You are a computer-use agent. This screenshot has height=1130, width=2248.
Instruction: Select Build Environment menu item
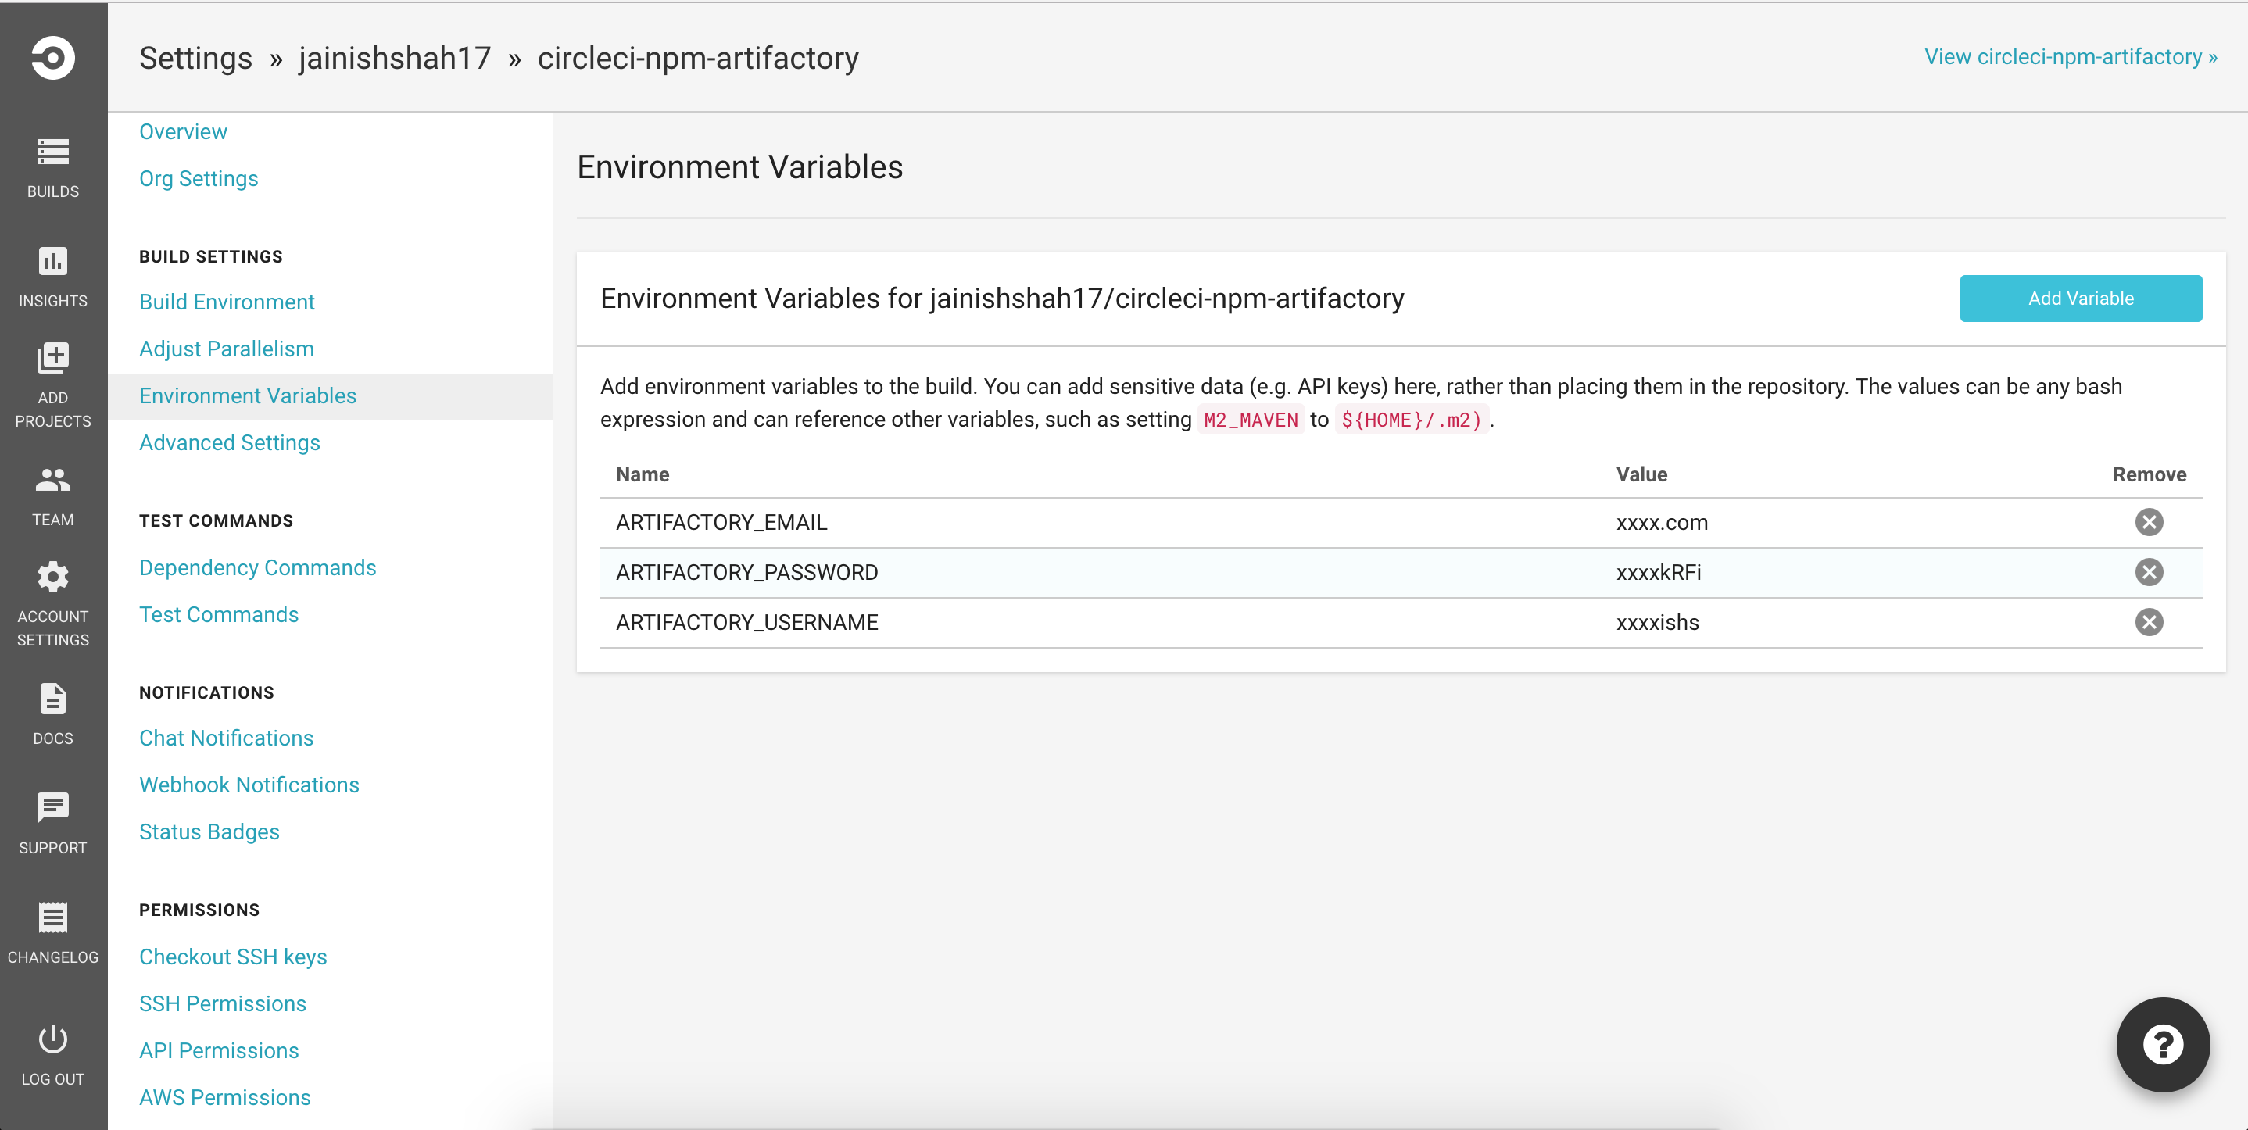[x=227, y=302]
